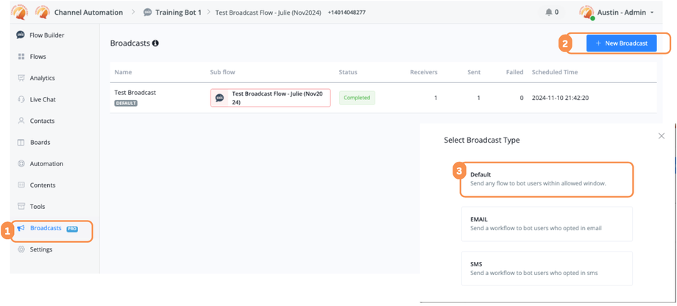Click the Analytics chart icon
The height and width of the screenshot is (306, 677).
(x=21, y=78)
